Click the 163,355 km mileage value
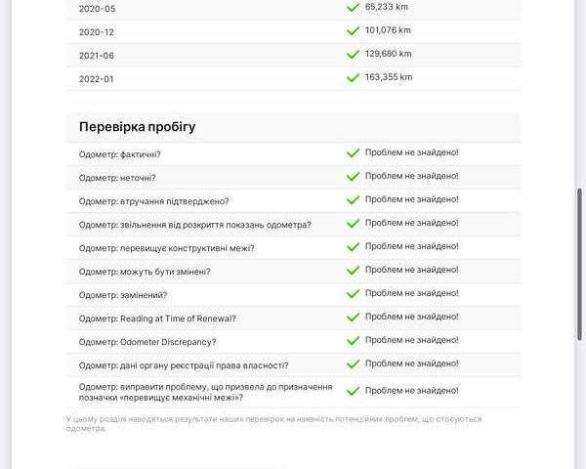This screenshot has height=469, width=586. [x=389, y=77]
